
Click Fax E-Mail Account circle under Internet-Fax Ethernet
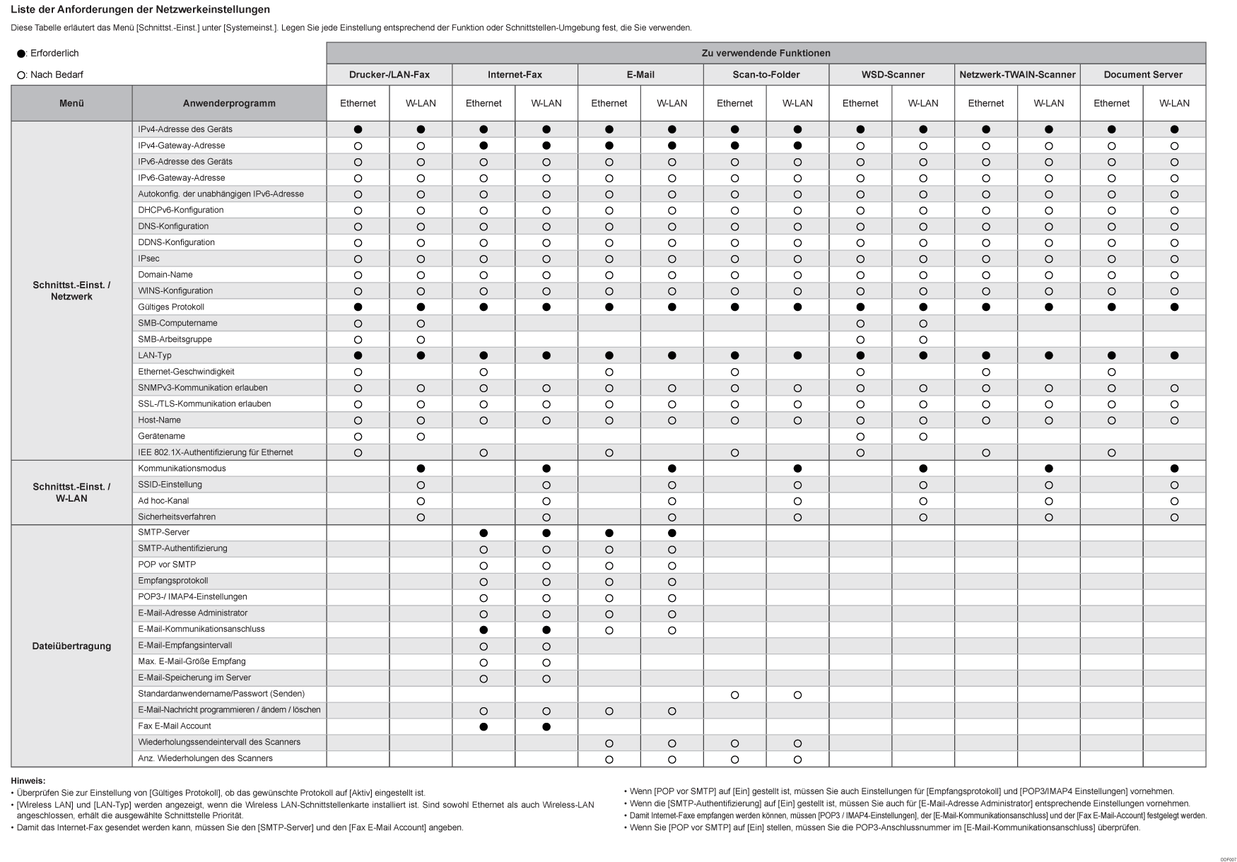coord(483,726)
